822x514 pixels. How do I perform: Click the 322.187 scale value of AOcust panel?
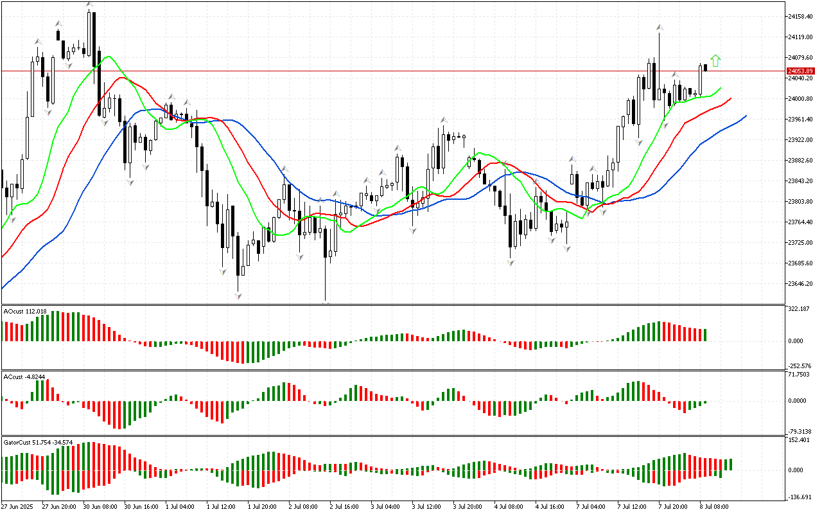(801, 309)
